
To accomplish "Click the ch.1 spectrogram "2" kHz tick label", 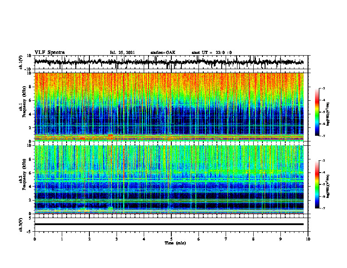I will [31, 128].
